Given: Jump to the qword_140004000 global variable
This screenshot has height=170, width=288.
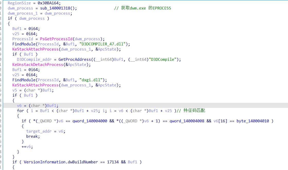Looking at the screenshot, I should point(90,121).
